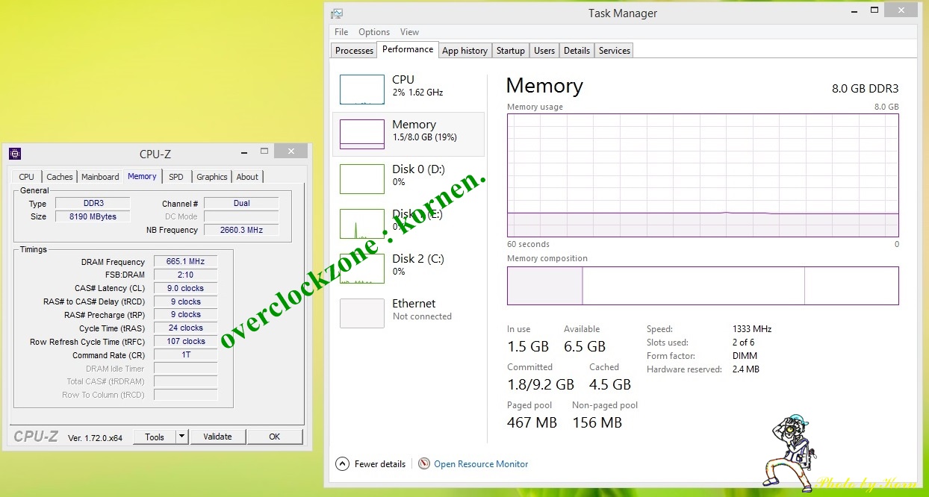The height and width of the screenshot is (497, 929).
Task: Click the 2660.3 MHz NB Frequency field
Action: click(x=241, y=230)
